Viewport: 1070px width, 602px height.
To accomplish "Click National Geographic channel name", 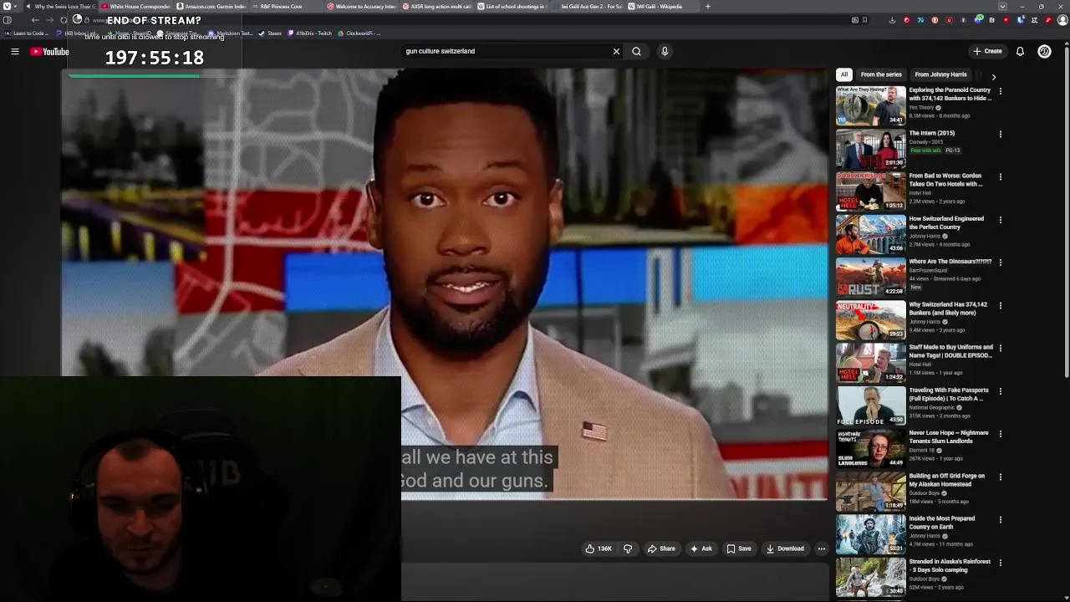I will pos(931,407).
